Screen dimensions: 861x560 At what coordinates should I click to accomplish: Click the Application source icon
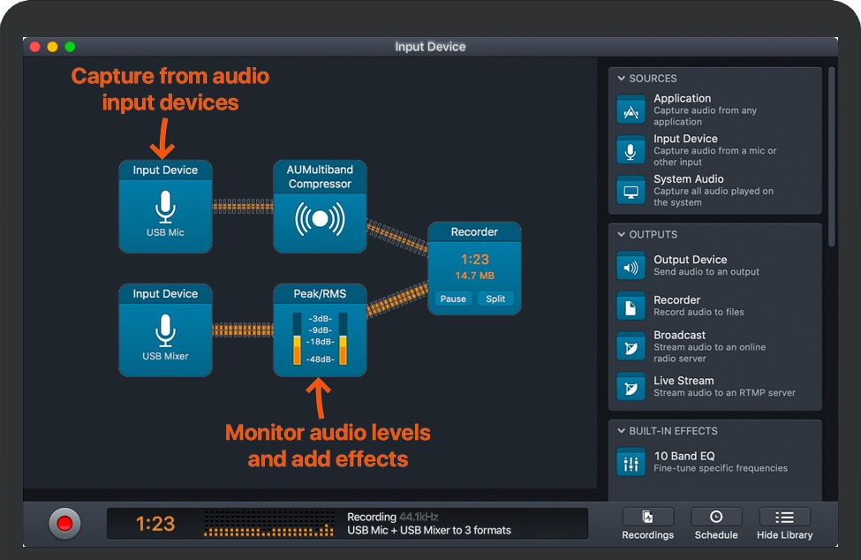[631, 110]
